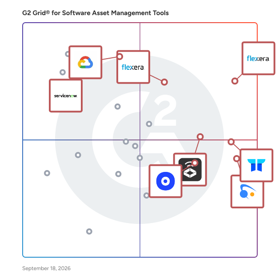Select the Flexera card left of grid center line
This screenshot has height=279, width=279.
click(133, 67)
